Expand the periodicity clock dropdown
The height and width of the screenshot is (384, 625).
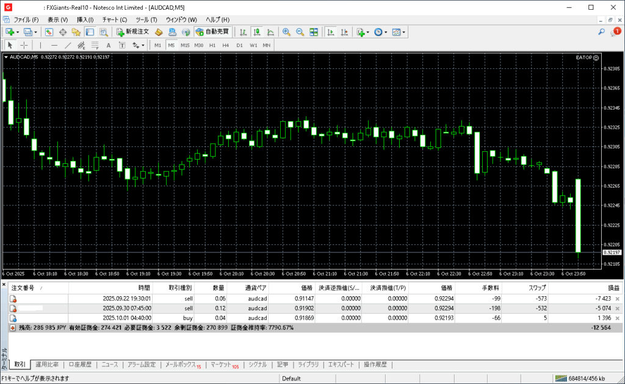point(386,32)
